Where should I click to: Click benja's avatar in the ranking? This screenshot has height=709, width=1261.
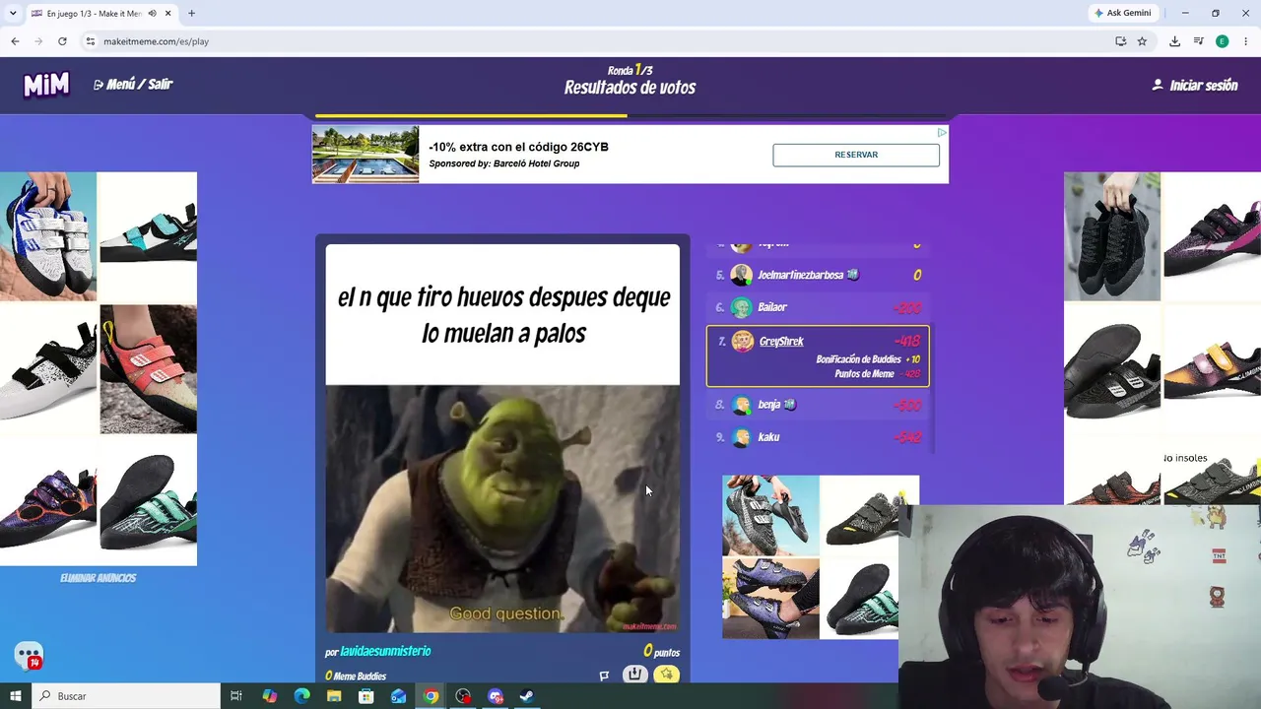[742, 405]
